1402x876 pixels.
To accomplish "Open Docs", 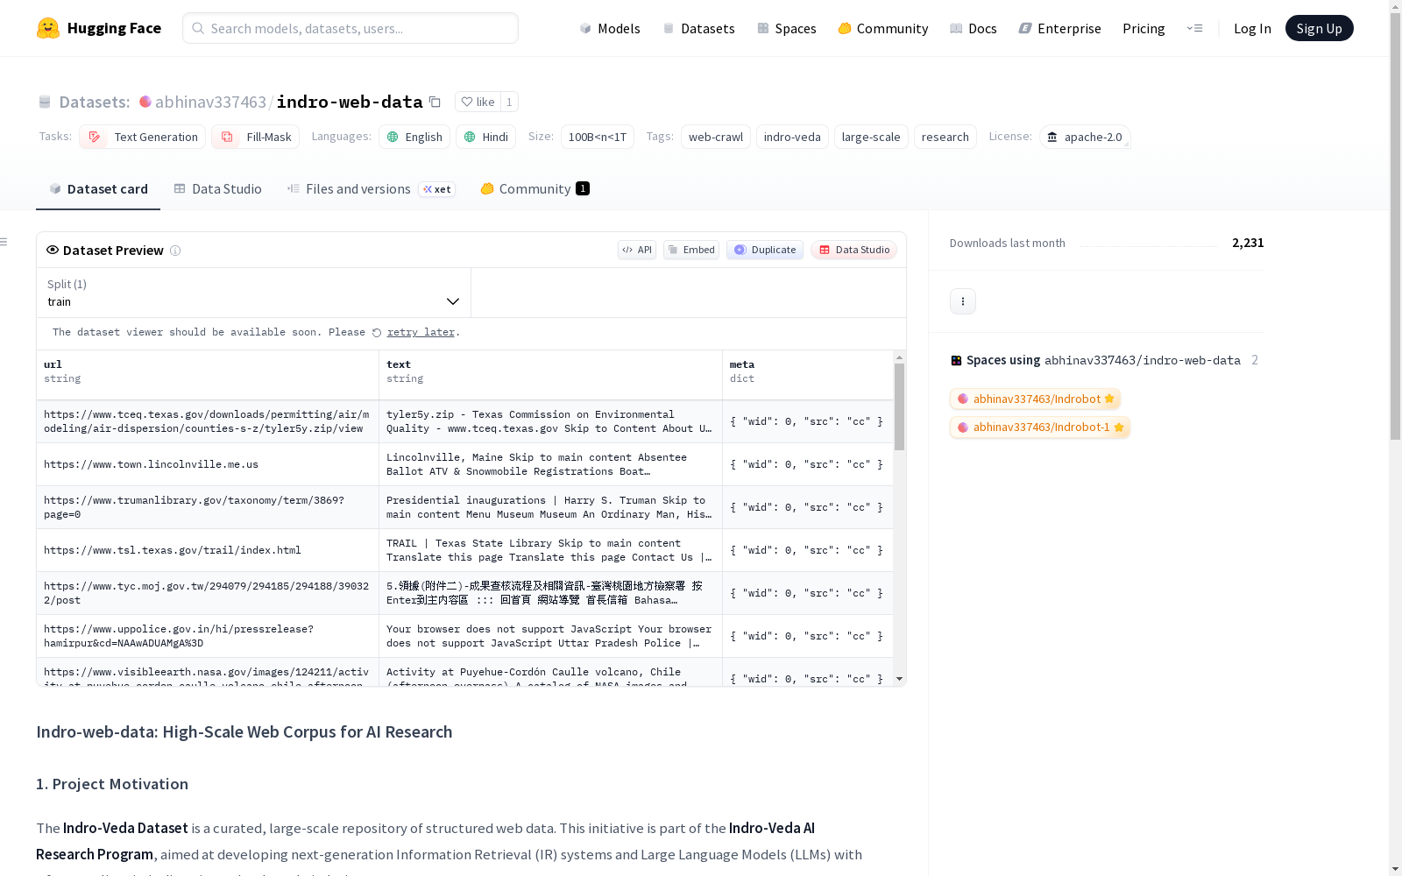I will 974,28.
